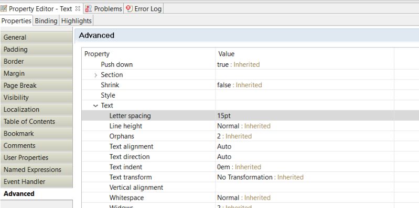Click the No Transformation value
The width and height of the screenshot is (419, 208).
[x=245, y=177]
